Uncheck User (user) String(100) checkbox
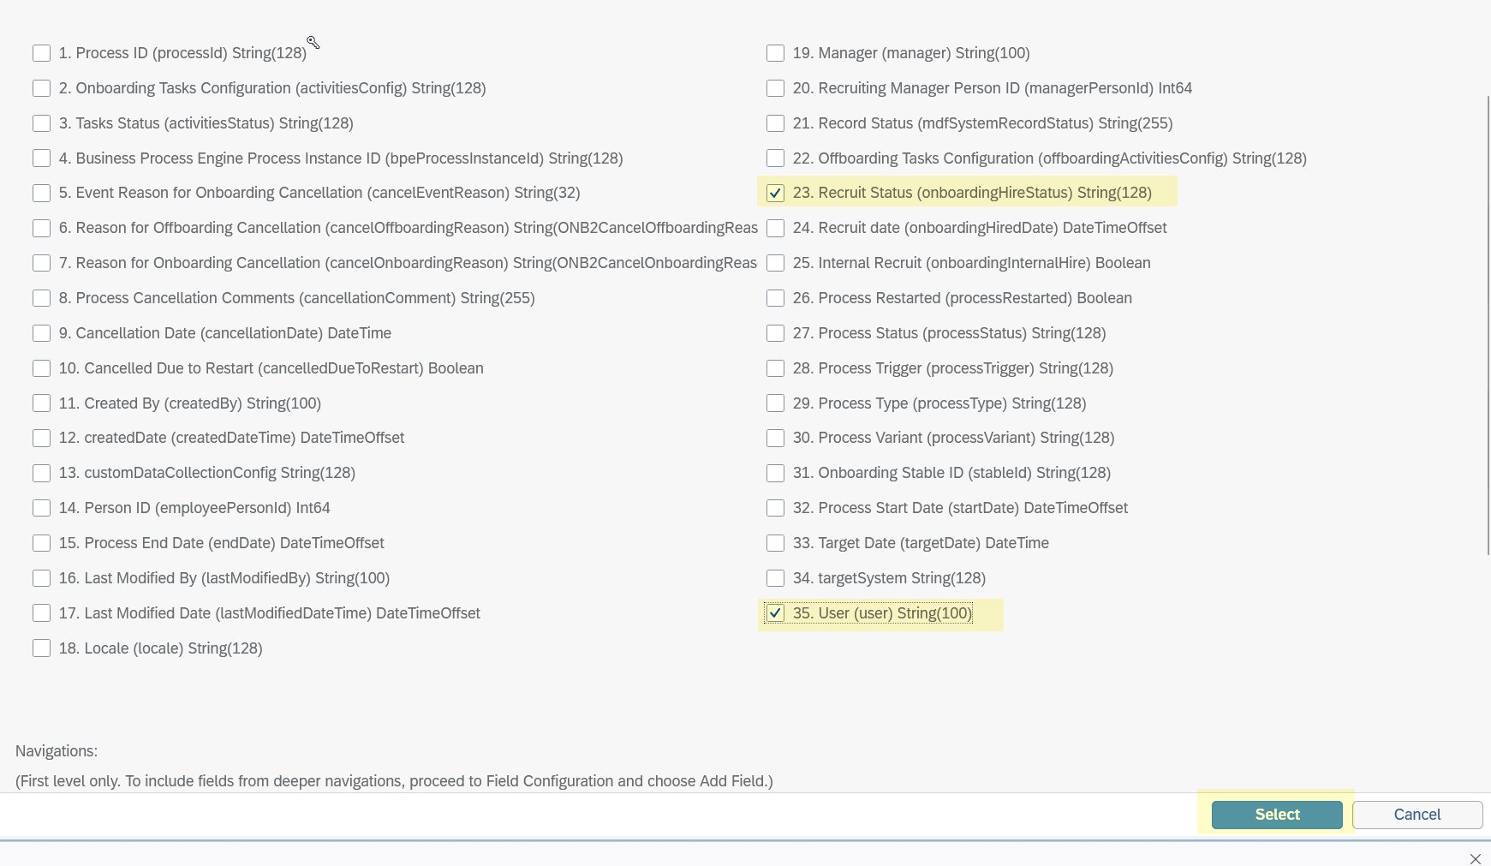 (x=775, y=613)
